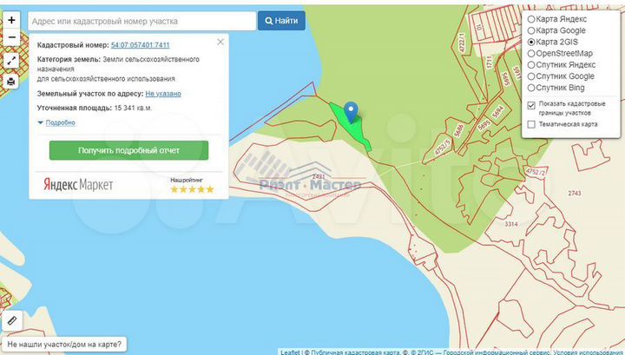
Task: Click parcel labeled 3314 on map
Action: pos(511,224)
